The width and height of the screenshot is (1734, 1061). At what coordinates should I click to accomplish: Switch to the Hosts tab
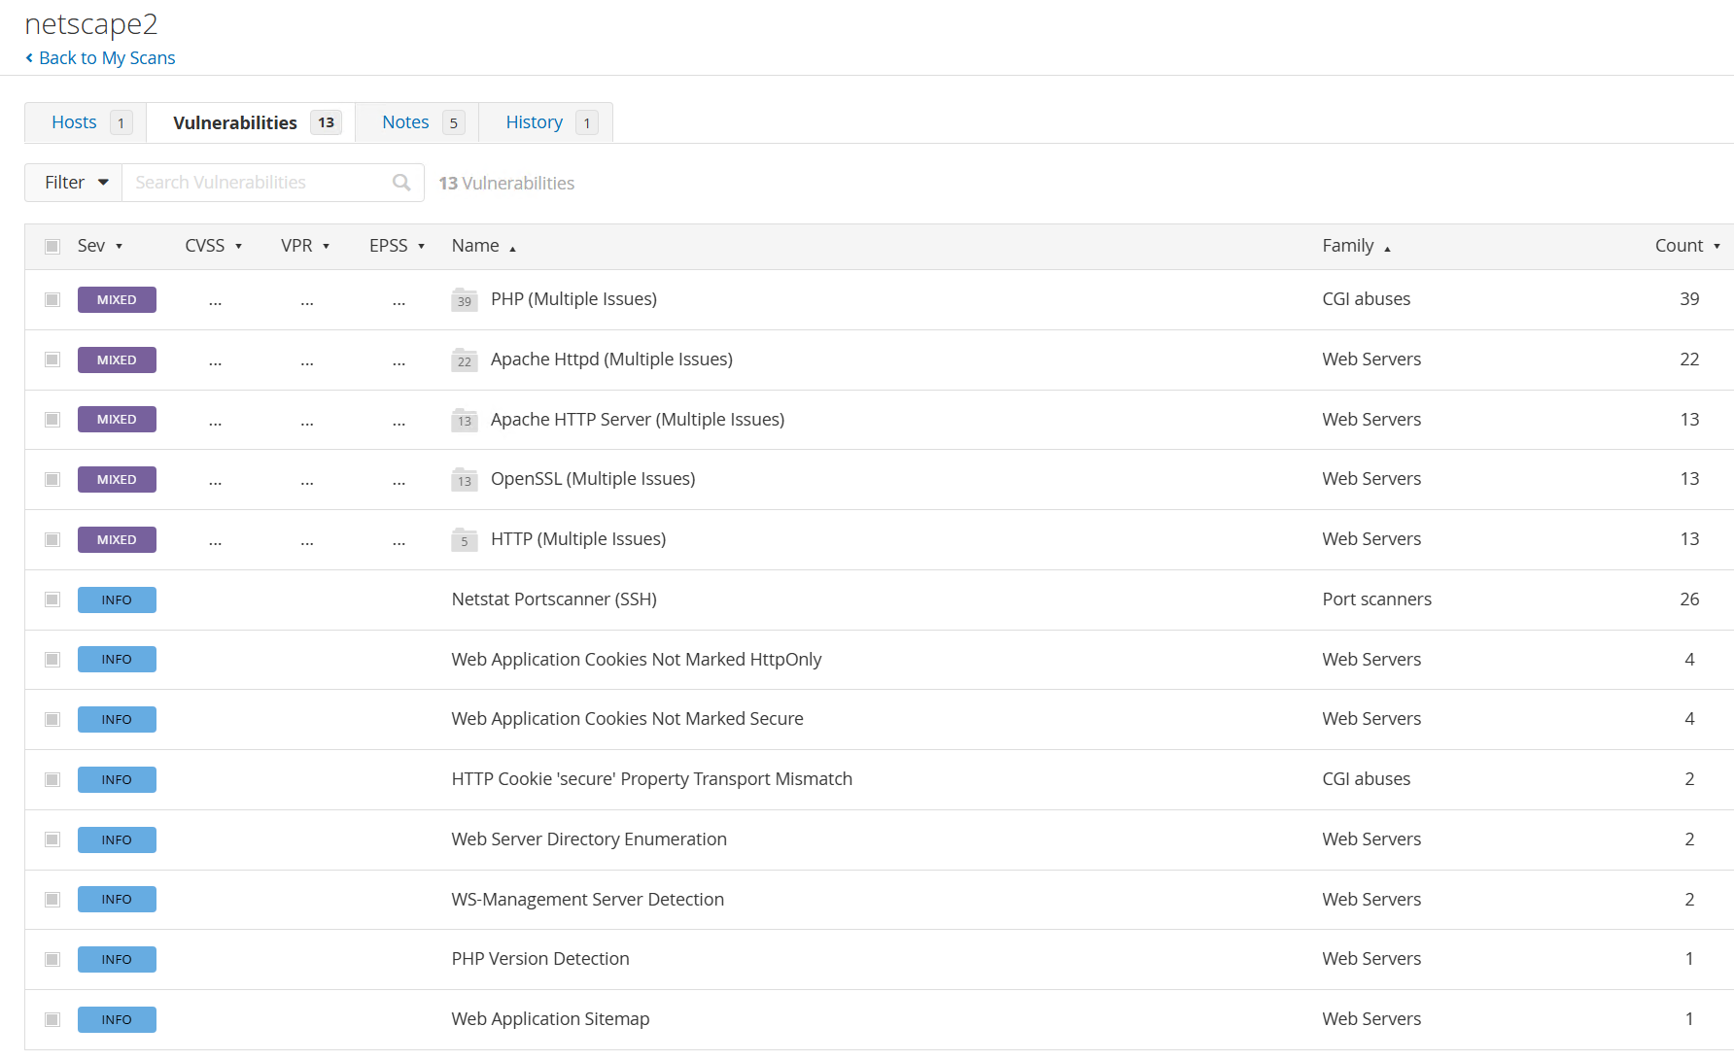[75, 122]
